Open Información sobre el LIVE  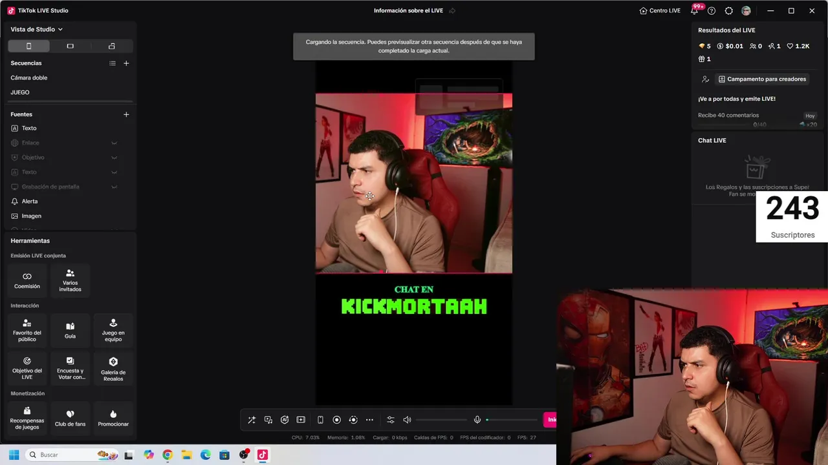[x=407, y=10]
